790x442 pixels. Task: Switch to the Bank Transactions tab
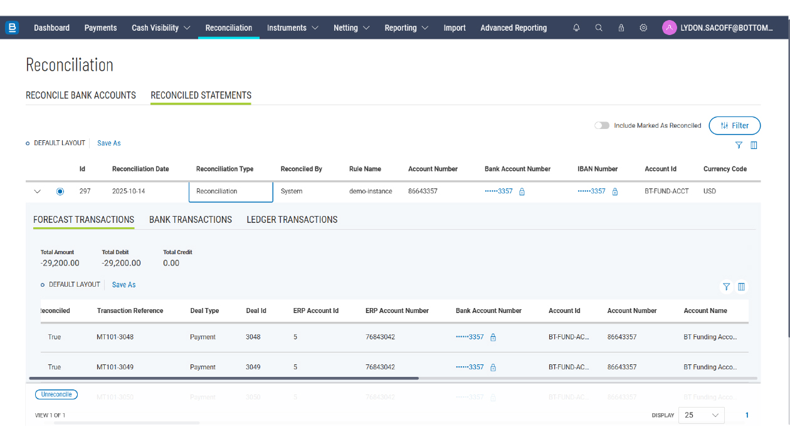(190, 220)
